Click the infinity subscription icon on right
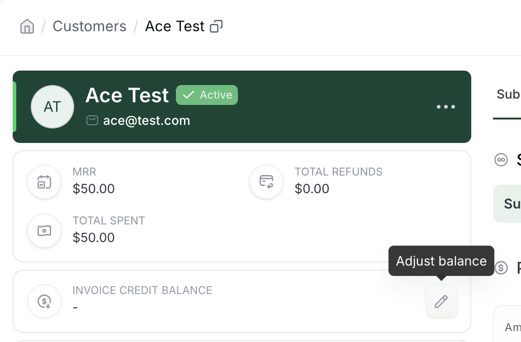 click(501, 160)
